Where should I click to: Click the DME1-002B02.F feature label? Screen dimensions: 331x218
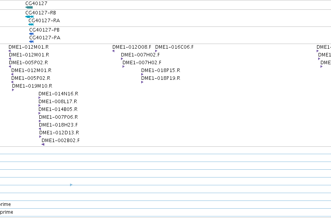(61, 141)
